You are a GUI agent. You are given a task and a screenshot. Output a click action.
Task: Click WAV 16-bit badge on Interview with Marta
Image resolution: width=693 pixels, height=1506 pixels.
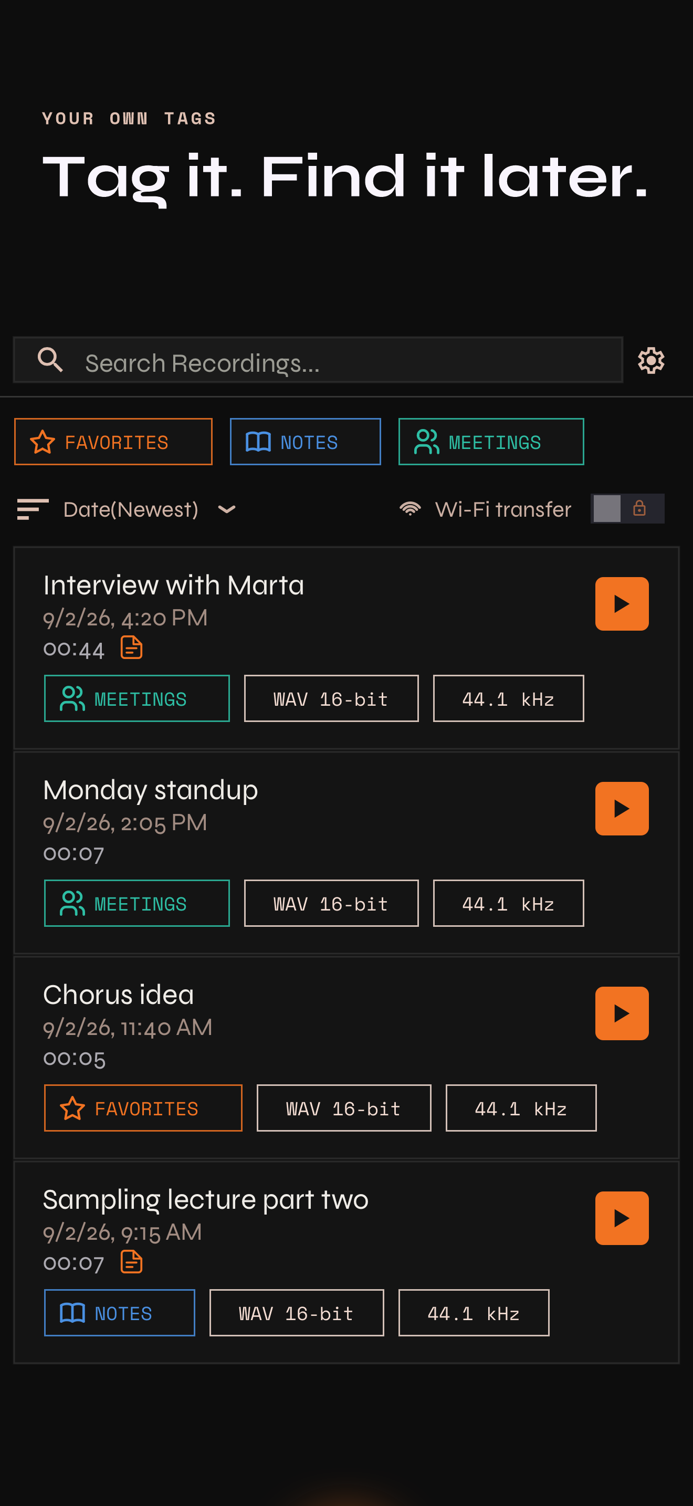click(331, 698)
